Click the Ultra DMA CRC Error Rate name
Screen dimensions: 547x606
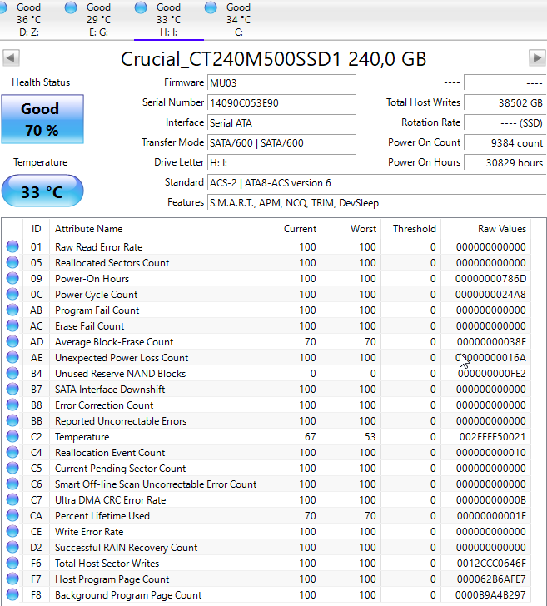110,500
